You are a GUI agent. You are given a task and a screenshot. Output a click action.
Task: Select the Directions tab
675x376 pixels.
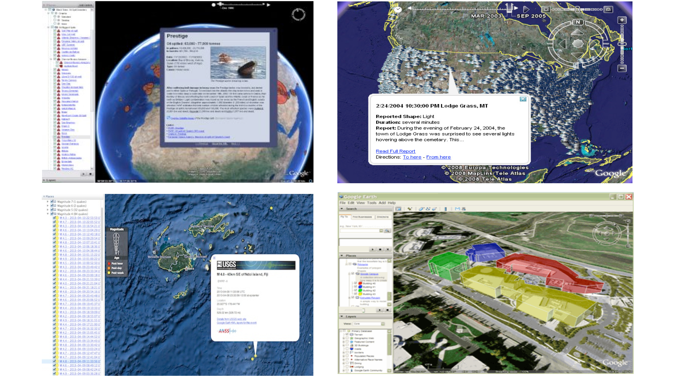point(383,217)
